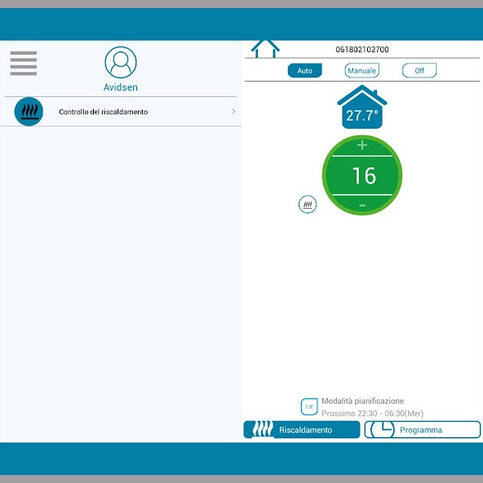The width and height of the screenshot is (483, 483).
Task: Increase setpoint with the plus button
Action: (x=362, y=145)
